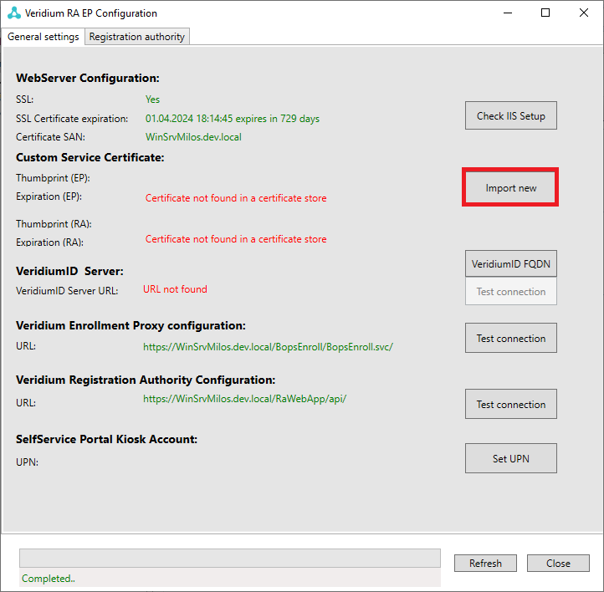This screenshot has width=604, height=592.
Task: Click the progress bar above Completed
Action: pos(230,558)
